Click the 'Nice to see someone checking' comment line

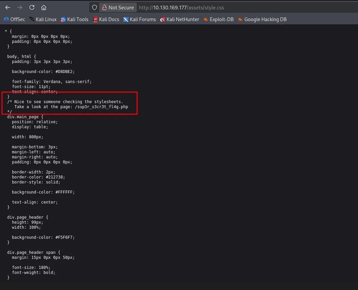tap(65, 102)
